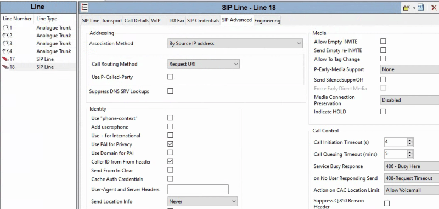Open the Call Details tab
The height and width of the screenshot is (209, 439).
(x=136, y=21)
